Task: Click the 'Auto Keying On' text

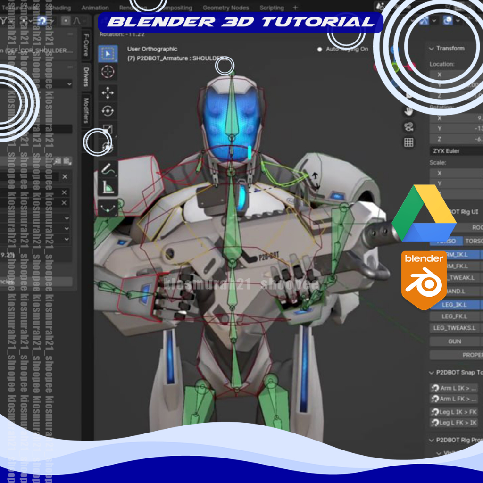Action: click(x=347, y=49)
